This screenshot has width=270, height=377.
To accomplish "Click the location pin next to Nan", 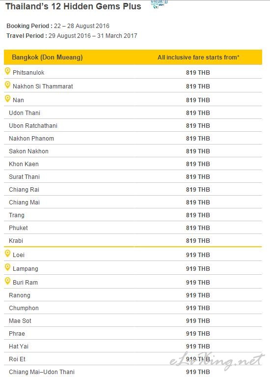I will click(8, 99).
